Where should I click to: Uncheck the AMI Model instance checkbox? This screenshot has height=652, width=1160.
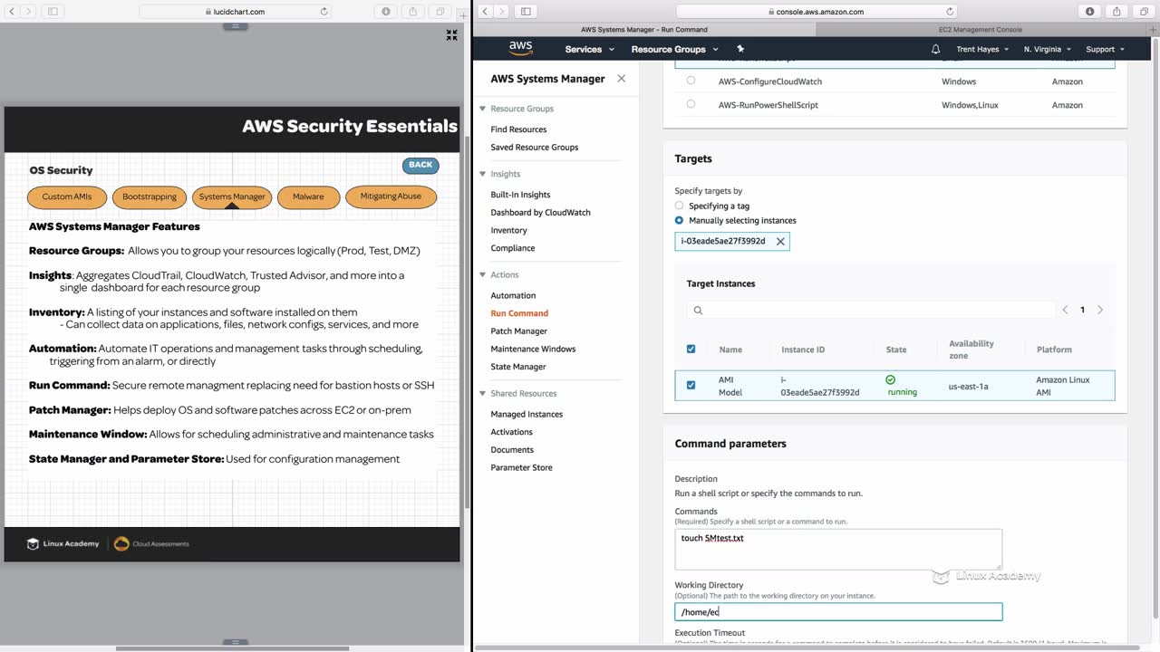pyautogui.click(x=691, y=386)
